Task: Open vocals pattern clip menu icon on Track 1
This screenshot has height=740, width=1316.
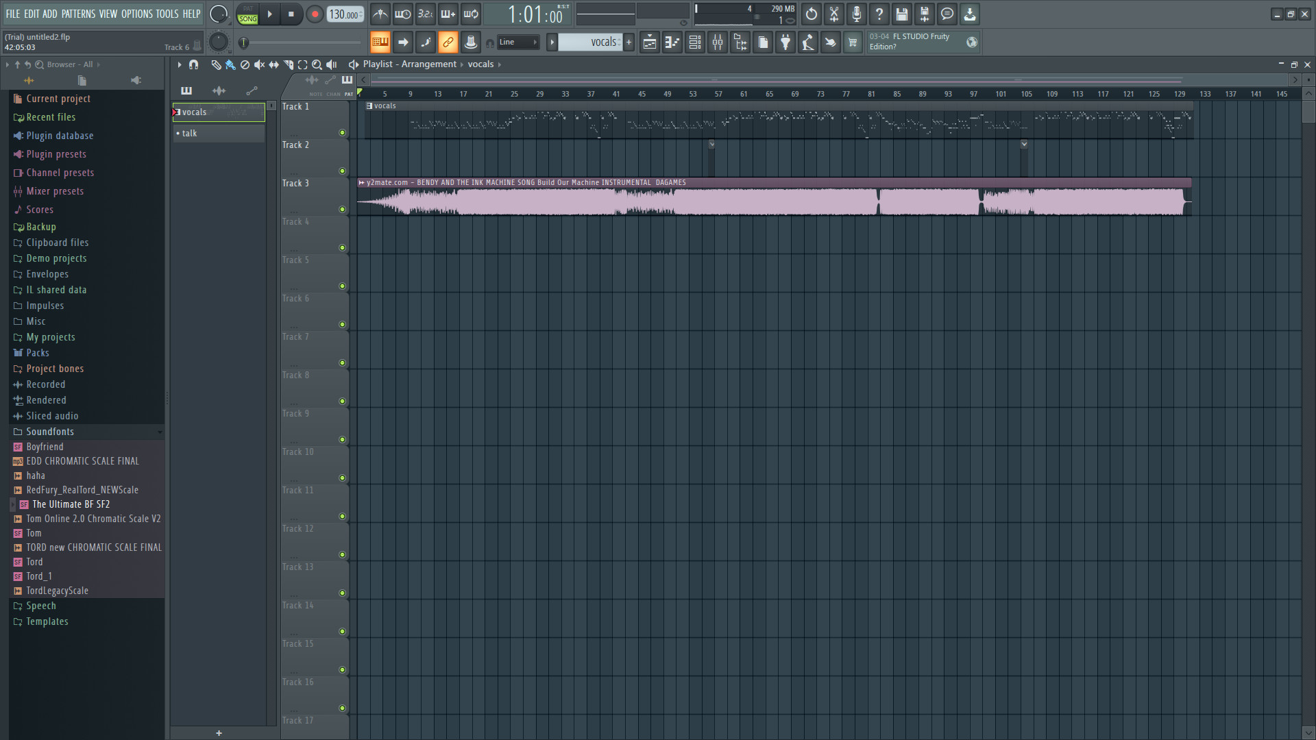Action: coord(369,106)
